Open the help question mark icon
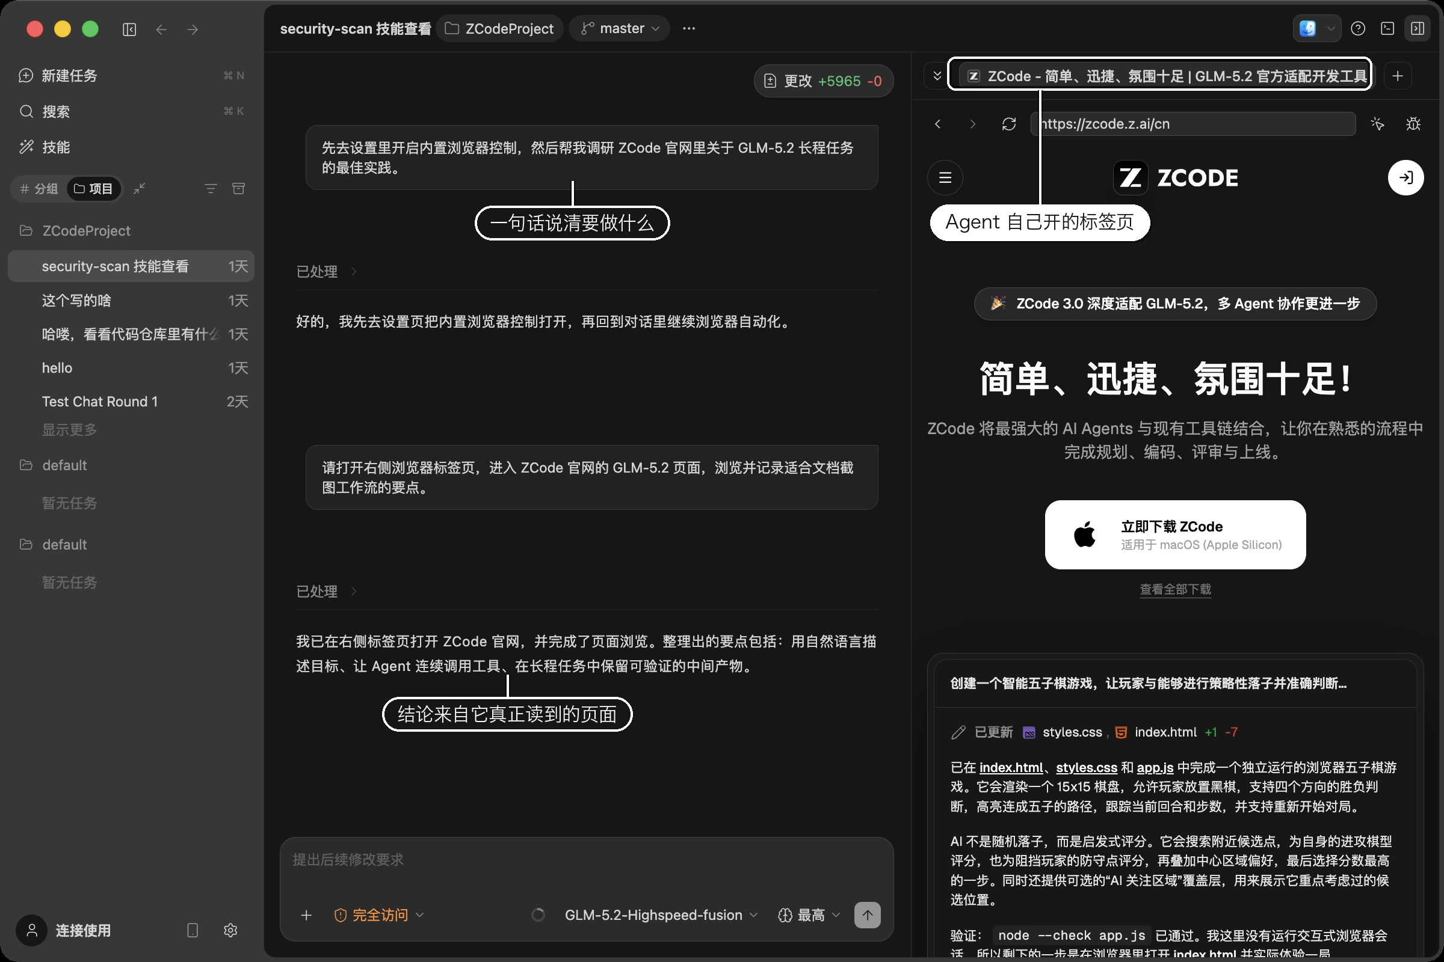The width and height of the screenshot is (1444, 962). click(x=1358, y=28)
